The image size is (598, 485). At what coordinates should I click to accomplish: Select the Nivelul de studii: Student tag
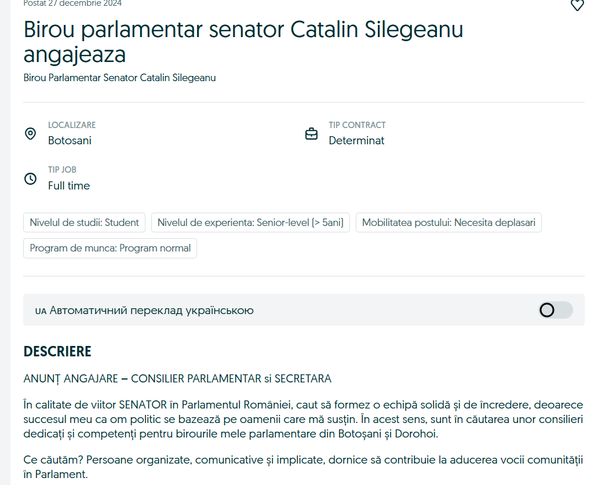[x=84, y=223]
